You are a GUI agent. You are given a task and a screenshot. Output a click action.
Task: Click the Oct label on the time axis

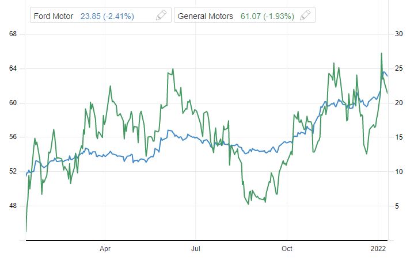tap(287, 249)
